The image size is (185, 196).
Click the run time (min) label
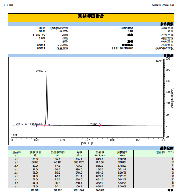59,28
